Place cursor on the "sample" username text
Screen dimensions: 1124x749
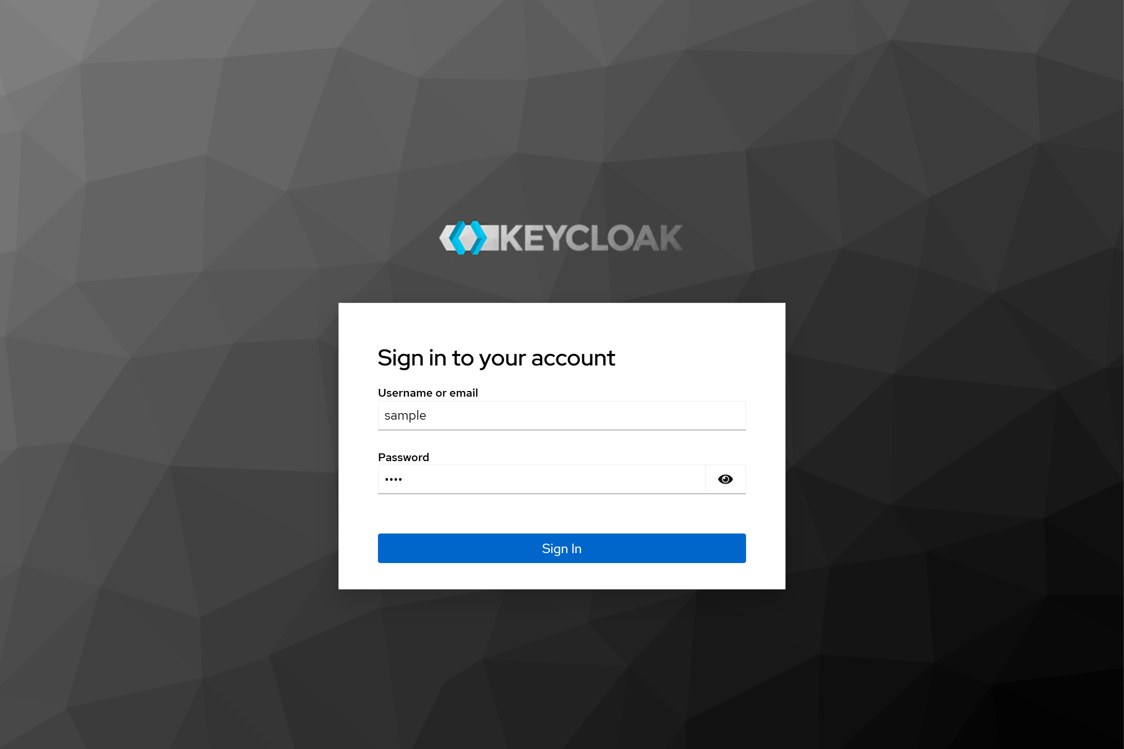405,416
